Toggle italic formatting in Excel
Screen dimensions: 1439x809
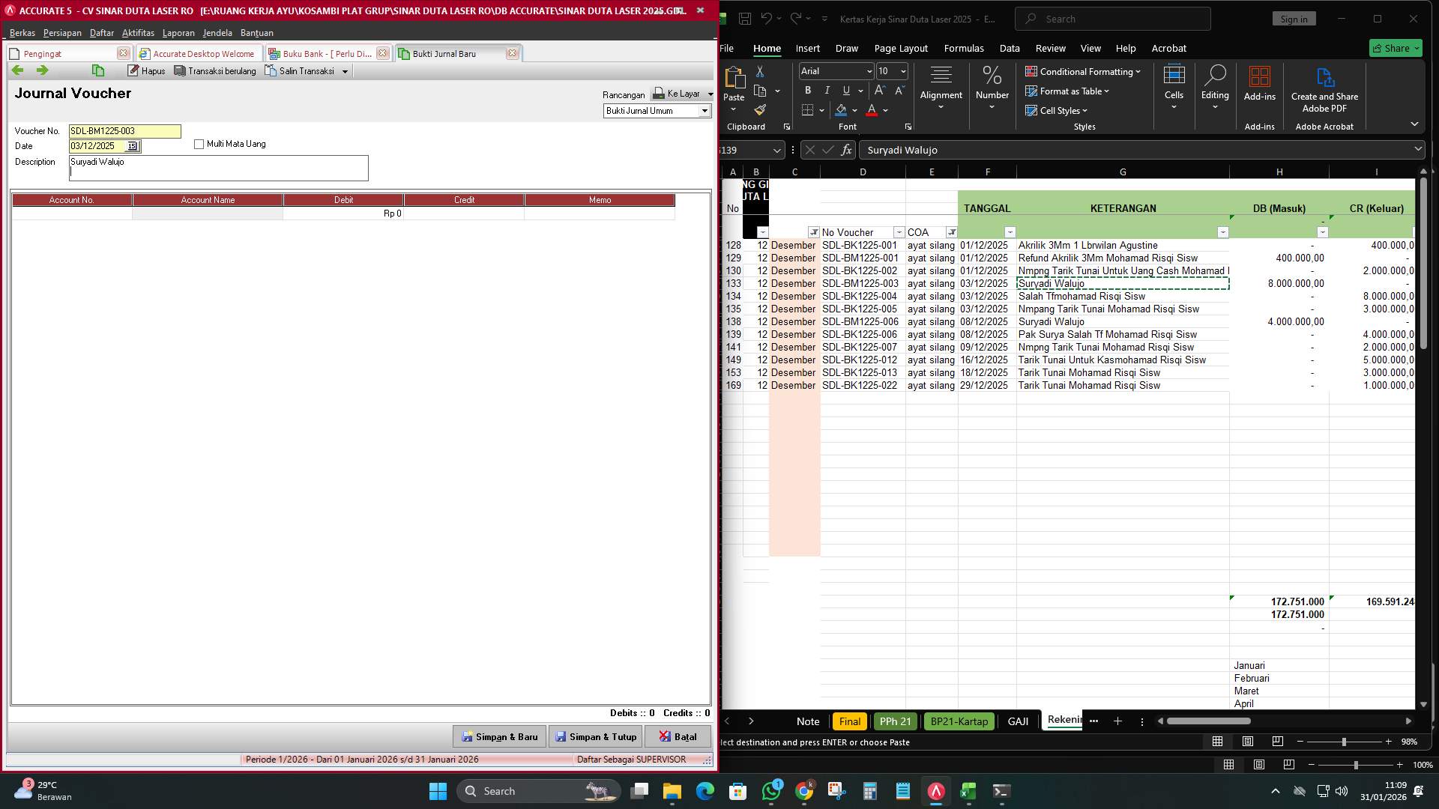pyautogui.click(x=827, y=90)
